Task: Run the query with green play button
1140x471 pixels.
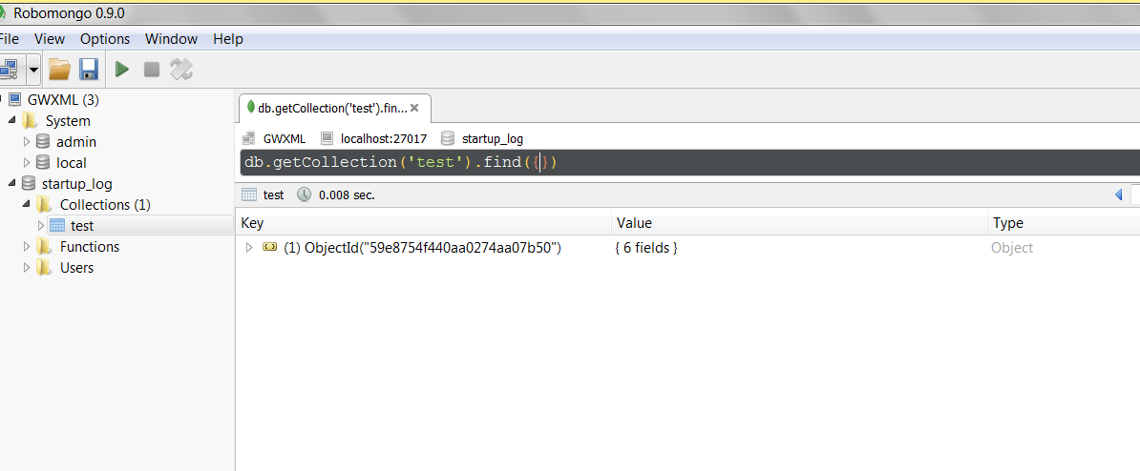Action: [122, 70]
